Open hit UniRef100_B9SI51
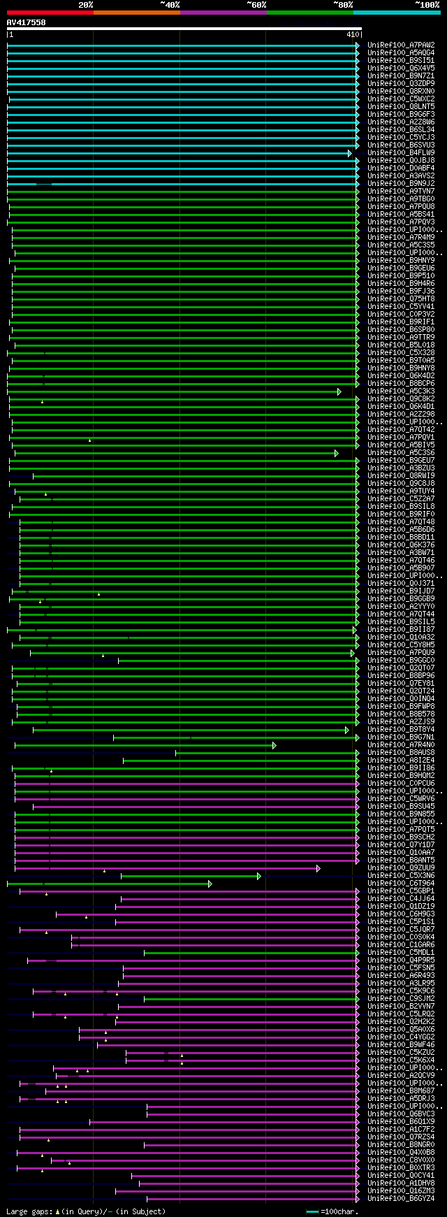The width and height of the screenshot is (447, 1217). [401, 61]
